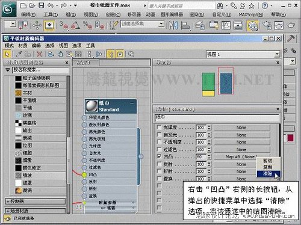
Task: Click the None button for 不透明度
Action: [241, 142]
